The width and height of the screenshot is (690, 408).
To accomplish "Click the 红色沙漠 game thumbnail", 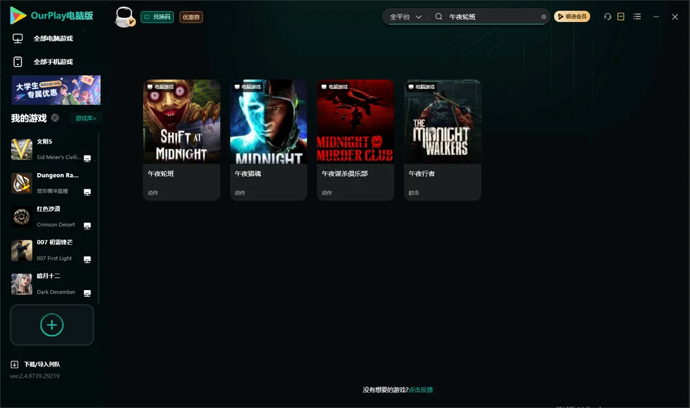I will (21, 216).
